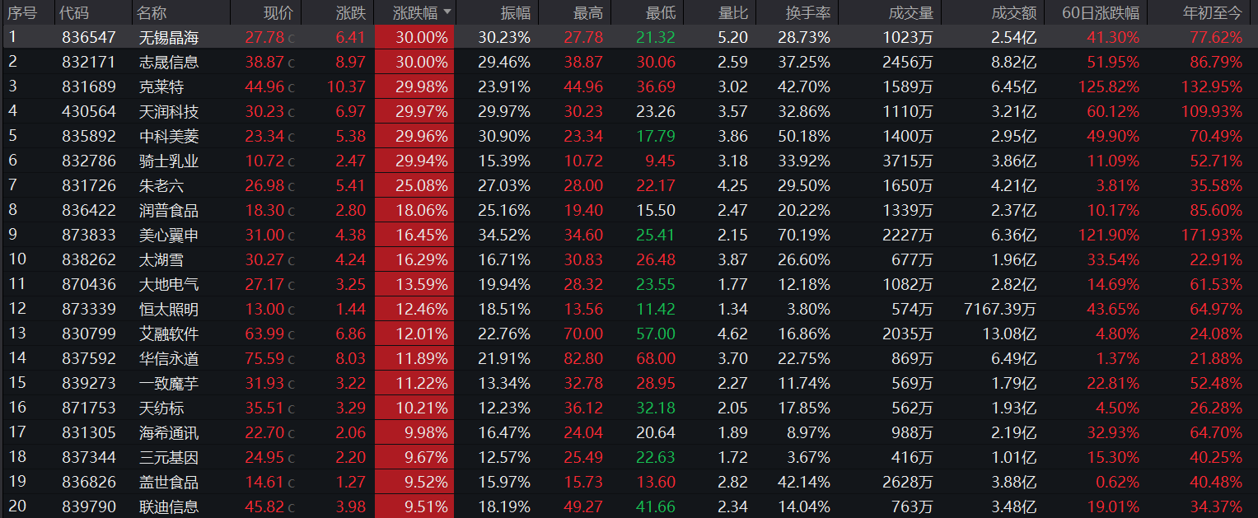Sort the table by 现价 column
The image size is (1258, 518).
(x=278, y=12)
